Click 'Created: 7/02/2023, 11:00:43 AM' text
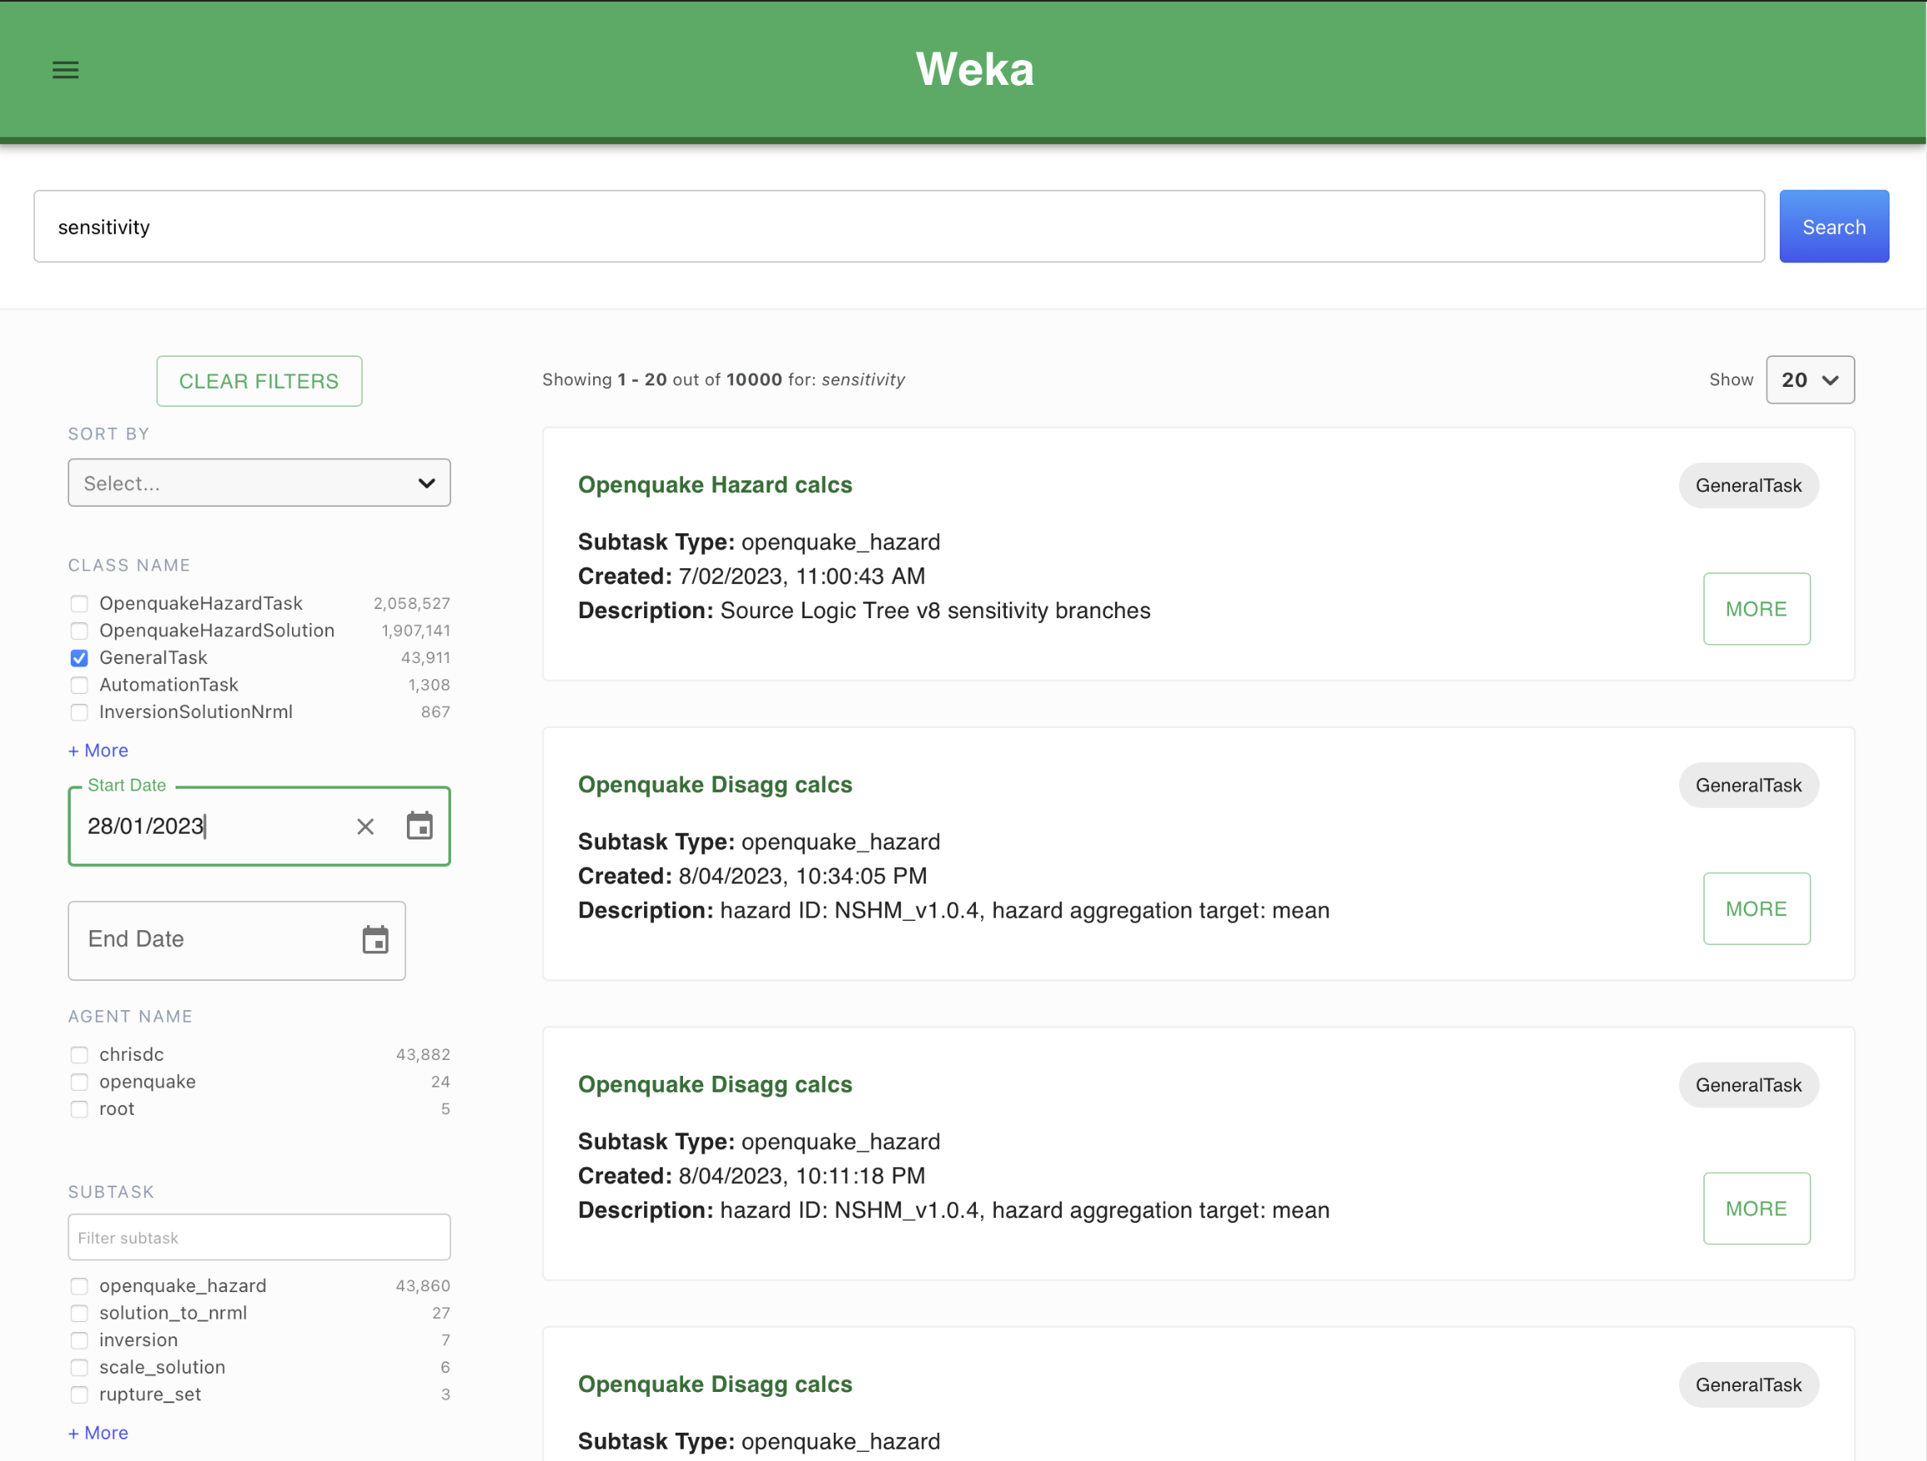Viewport: 1927px width, 1461px height. [751, 576]
